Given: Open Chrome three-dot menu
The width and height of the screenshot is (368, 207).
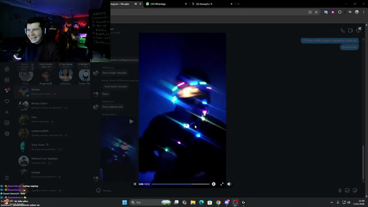Looking at the screenshot, I should [x=364, y=12].
